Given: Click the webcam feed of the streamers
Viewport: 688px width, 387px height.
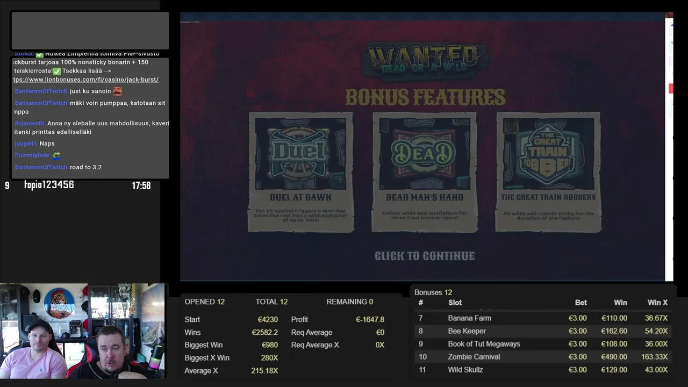Looking at the screenshot, I should click(x=82, y=331).
